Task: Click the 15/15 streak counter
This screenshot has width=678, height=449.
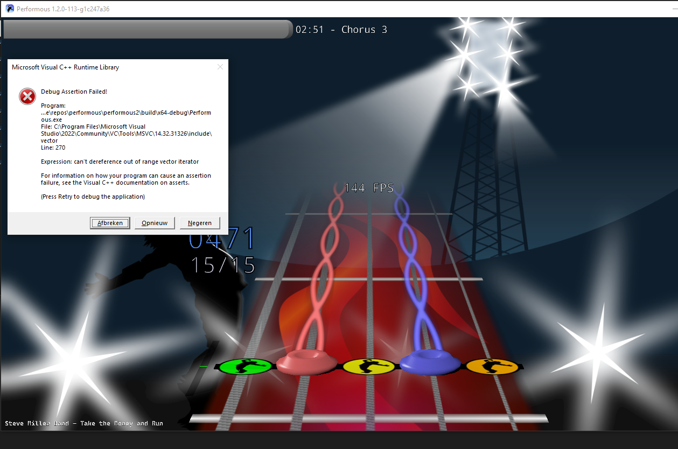Action: coord(223,265)
